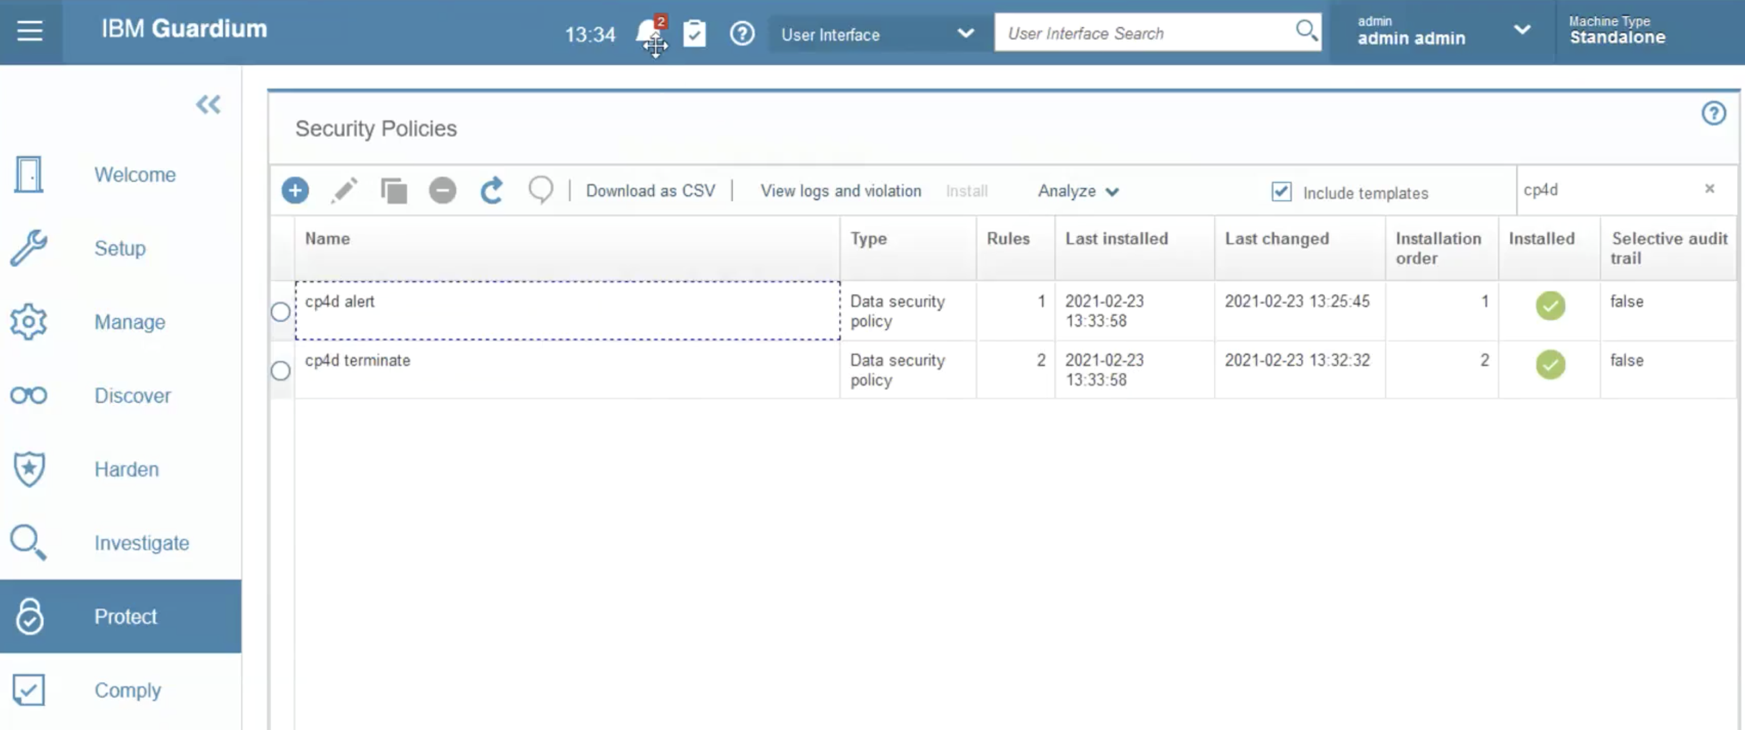This screenshot has width=1745, height=730.
Task: Sort by Selective audit trail column header
Action: [x=1669, y=248]
